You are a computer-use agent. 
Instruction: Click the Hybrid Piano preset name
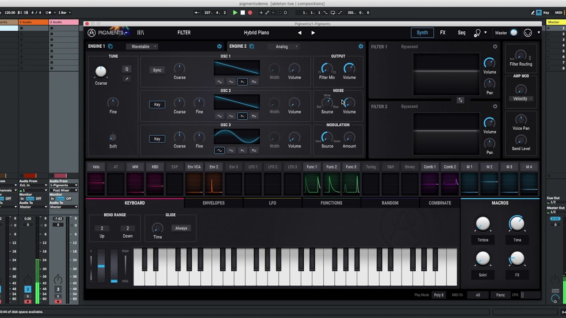256,33
